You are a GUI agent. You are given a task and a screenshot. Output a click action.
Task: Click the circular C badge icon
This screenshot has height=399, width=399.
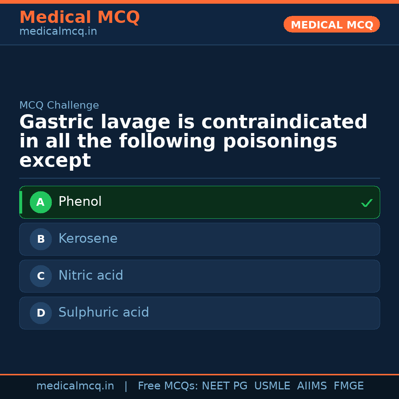41,276
